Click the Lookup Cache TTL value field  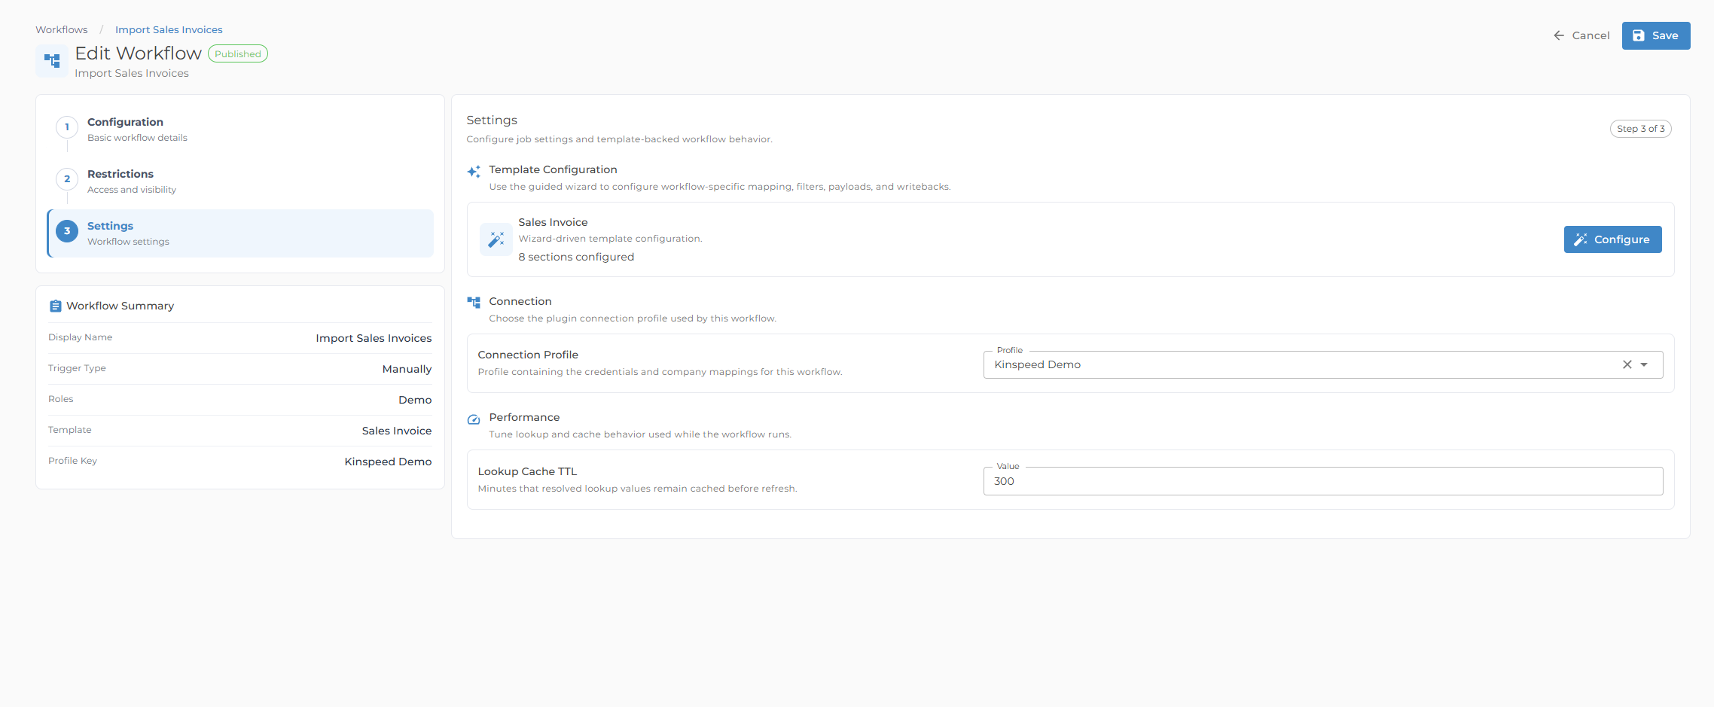(x=1322, y=481)
